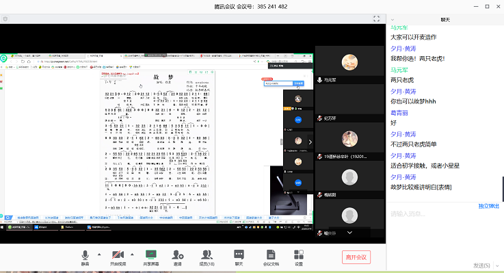
Task: Open the invite participants icon
Action: tap(177, 257)
